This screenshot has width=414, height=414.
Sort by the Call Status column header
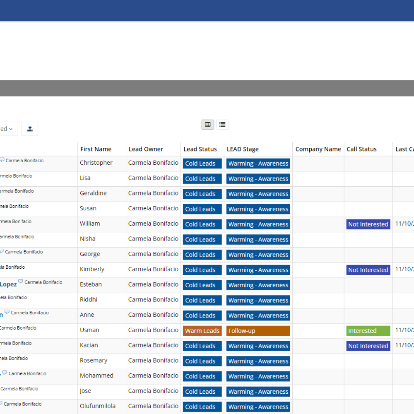pyautogui.click(x=361, y=149)
